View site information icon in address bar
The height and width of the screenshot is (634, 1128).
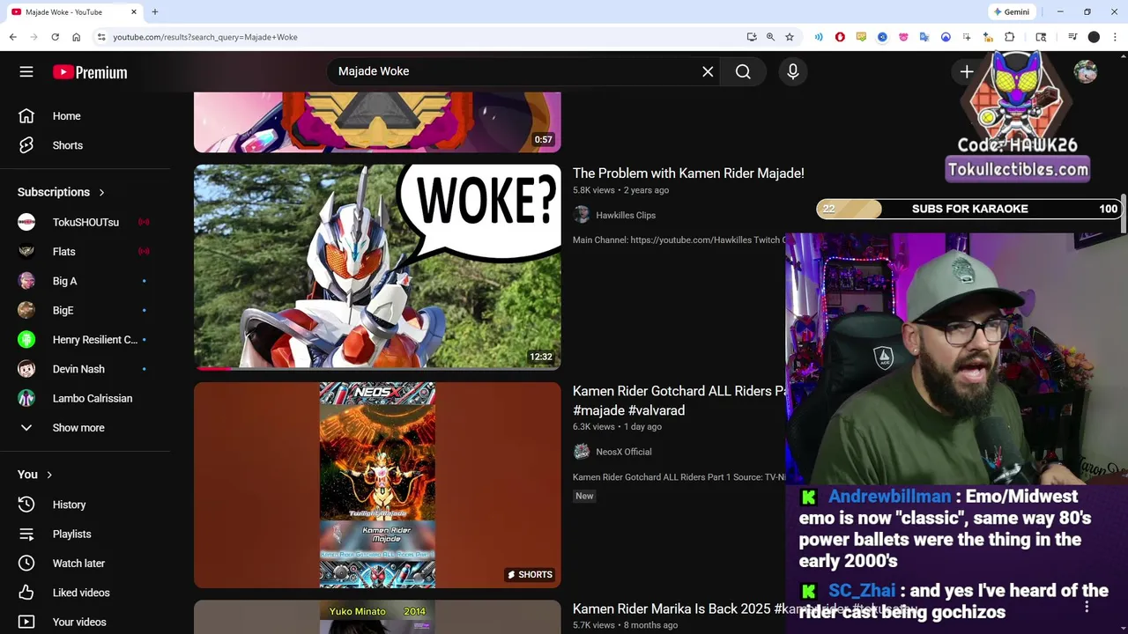[101, 37]
